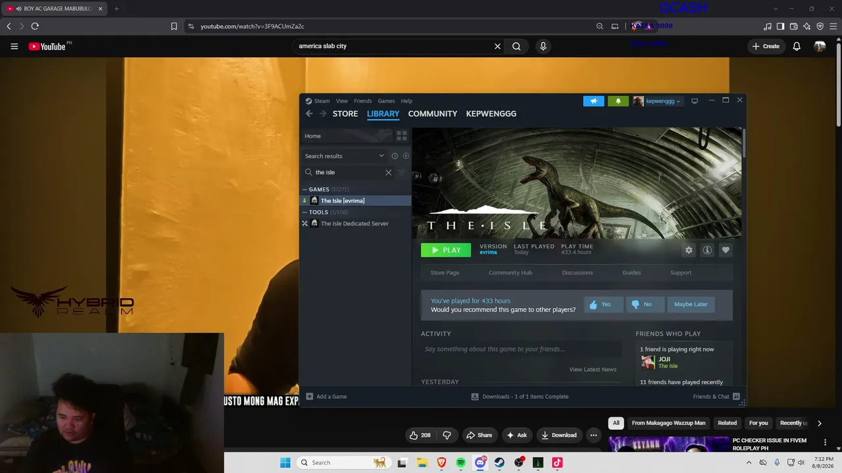The height and width of the screenshot is (473, 842).
Task: Recommend the game with Yes thumbs up
Action: click(x=603, y=304)
